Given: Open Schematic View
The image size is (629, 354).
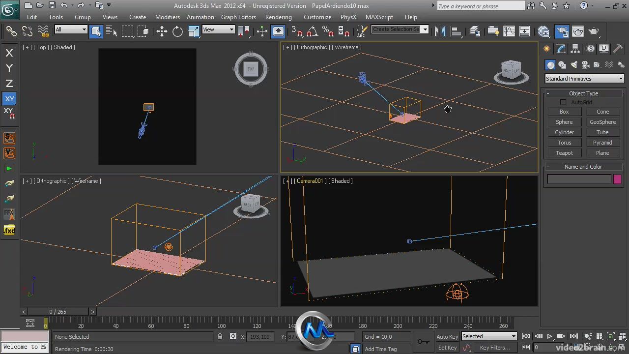Looking at the screenshot, I should point(525,31).
